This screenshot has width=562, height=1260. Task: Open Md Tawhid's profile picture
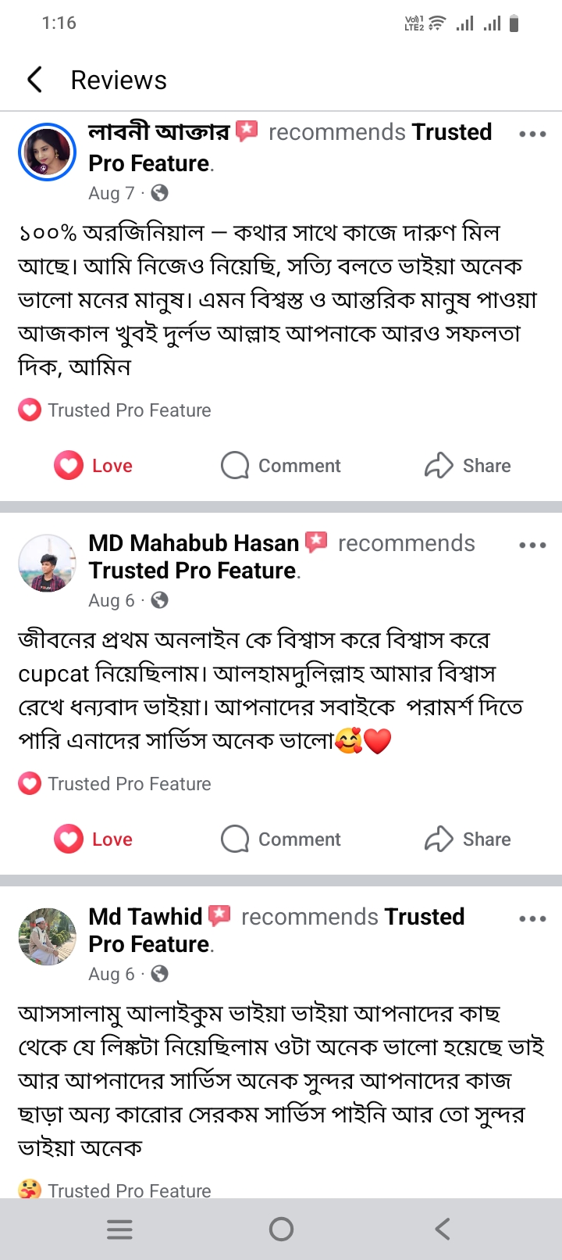tap(47, 936)
